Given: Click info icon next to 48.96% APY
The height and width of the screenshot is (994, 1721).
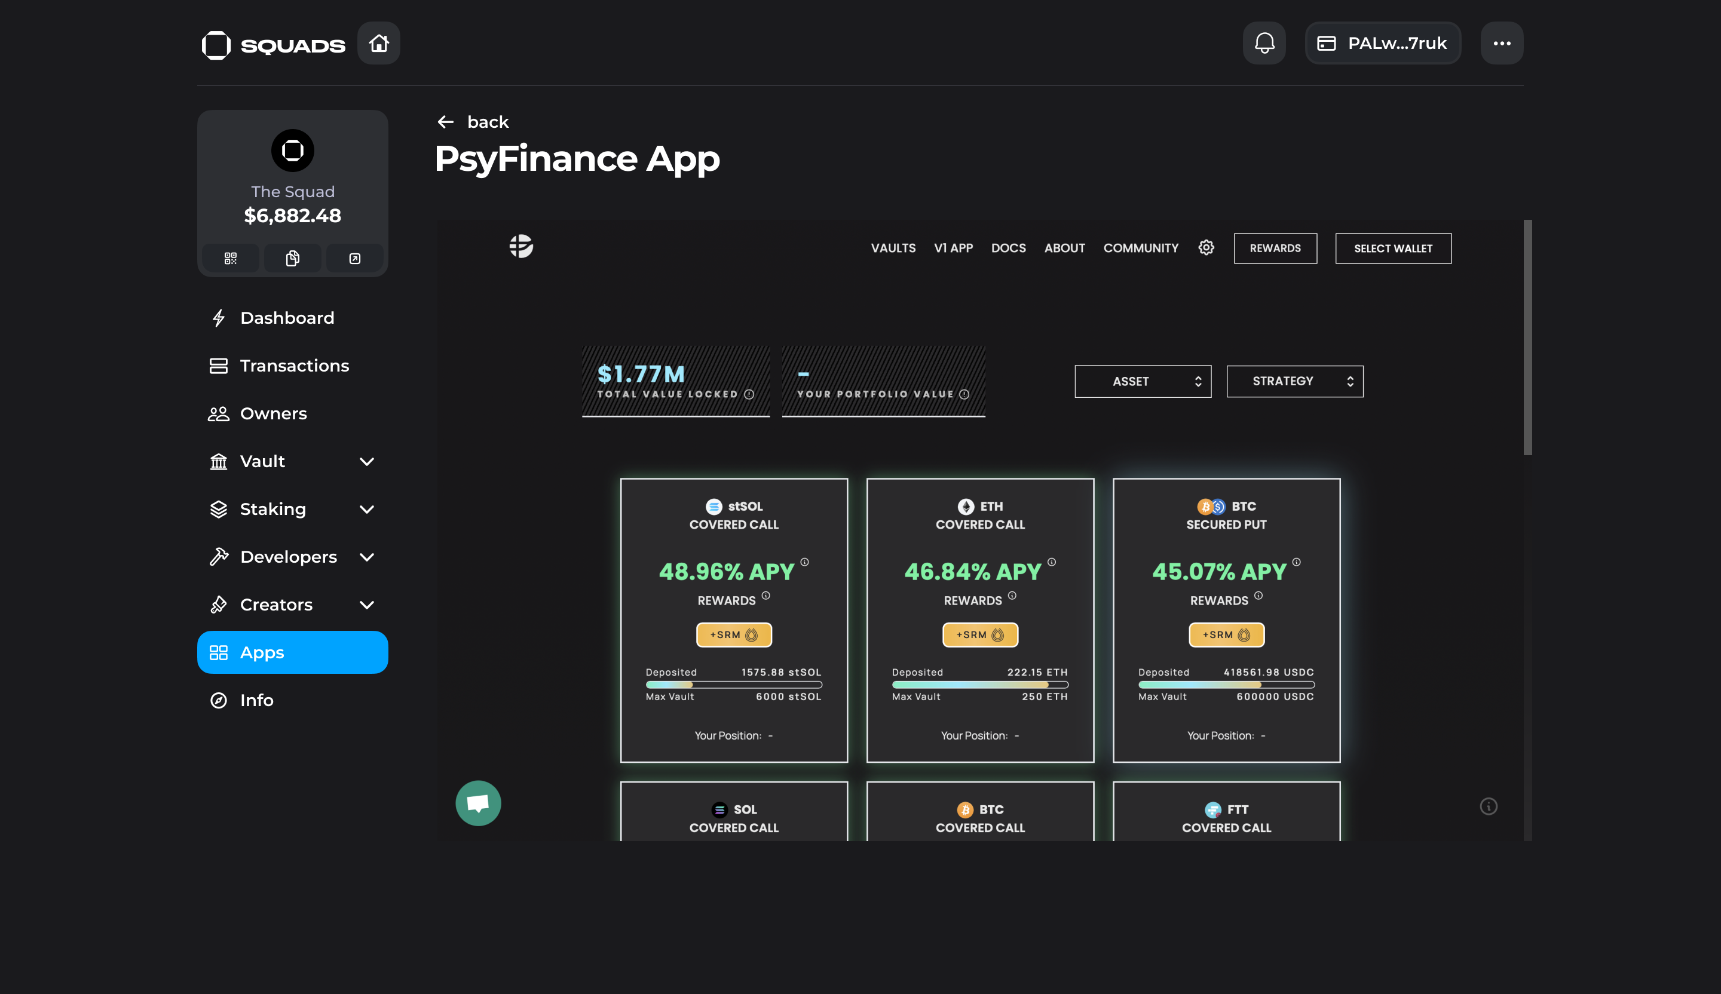Looking at the screenshot, I should (804, 563).
